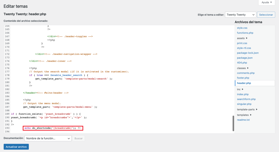Open 404.php theme file
Screen dimensions: 279x152
242,63
